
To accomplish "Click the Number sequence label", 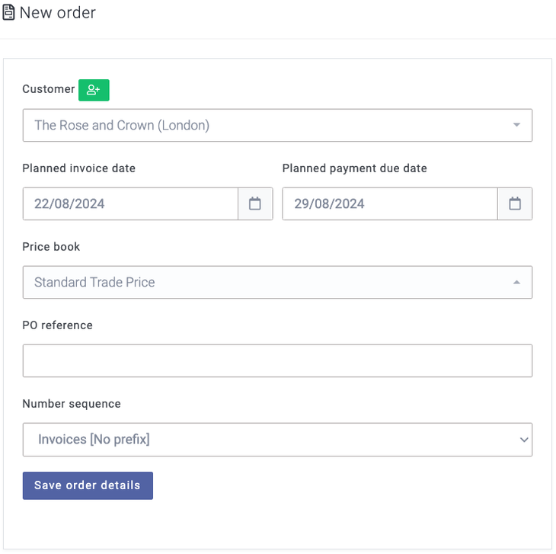I will pyautogui.click(x=72, y=404).
